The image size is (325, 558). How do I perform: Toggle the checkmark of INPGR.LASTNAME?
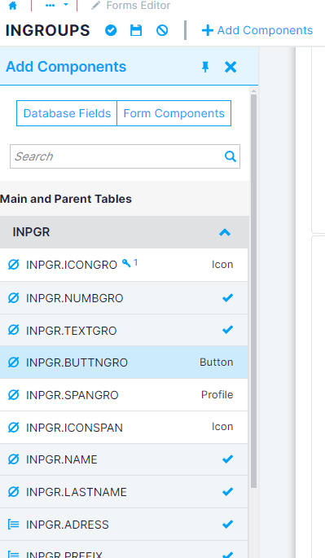[x=227, y=491]
